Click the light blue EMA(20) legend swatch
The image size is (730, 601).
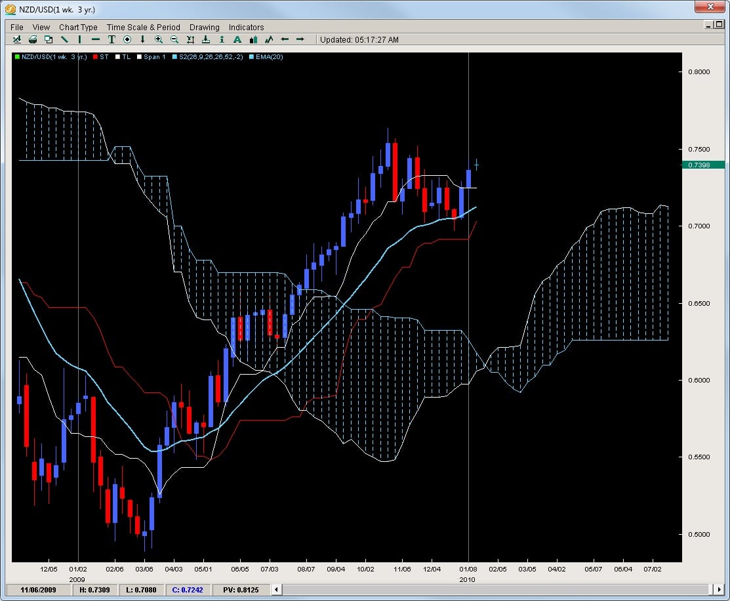coord(251,57)
